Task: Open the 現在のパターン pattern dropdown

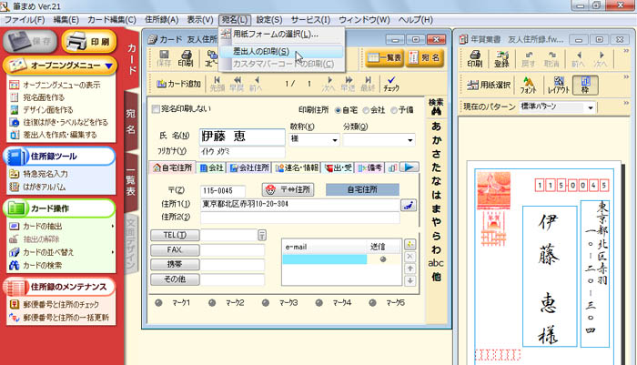Action: tap(591, 108)
